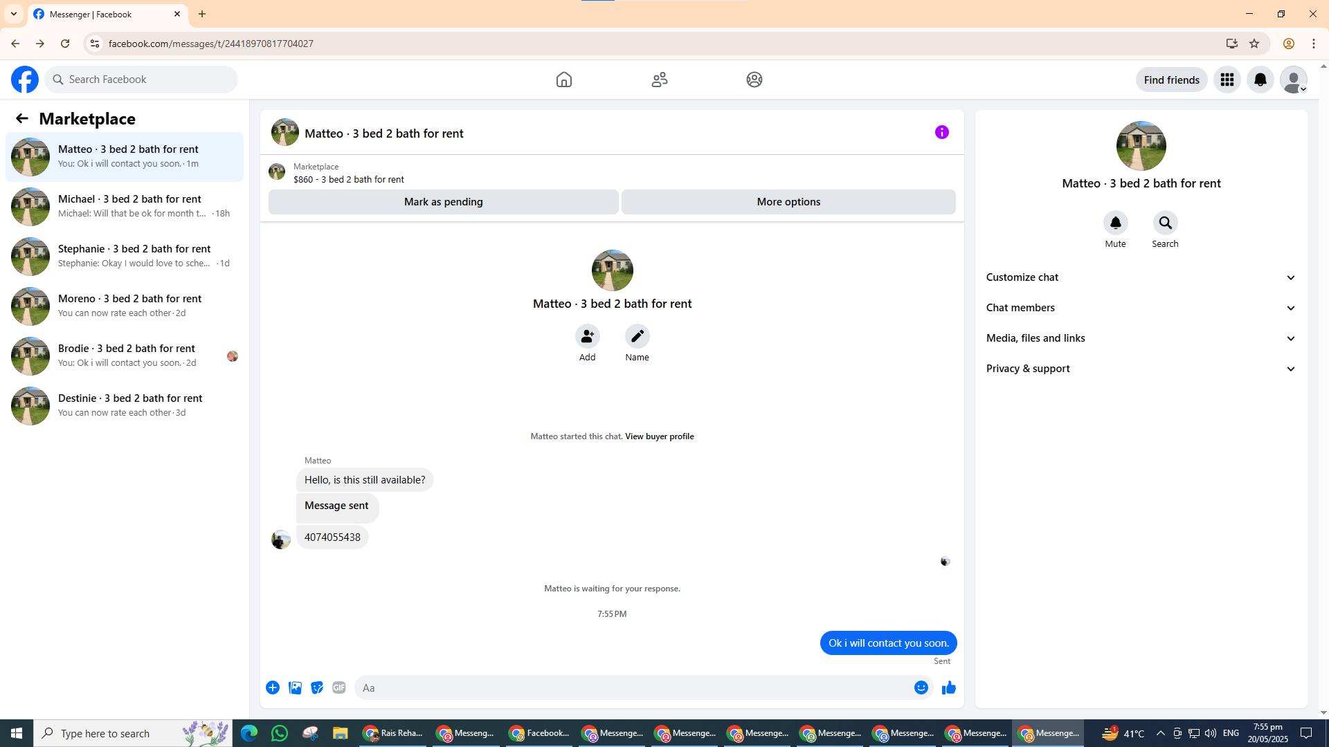Mute the Matteo conversation

[1115, 223]
